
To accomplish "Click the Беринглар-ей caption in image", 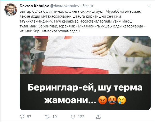I will tap(61, 88).
